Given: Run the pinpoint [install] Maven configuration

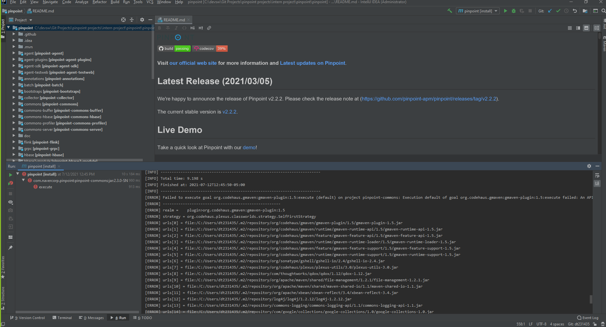Looking at the screenshot, I should [505, 10].
